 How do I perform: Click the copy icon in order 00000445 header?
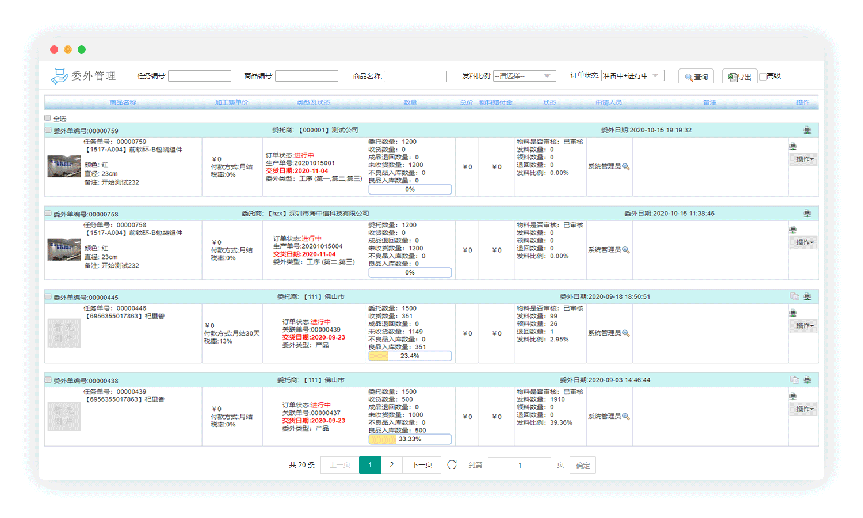pyautogui.click(x=795, y=296)
